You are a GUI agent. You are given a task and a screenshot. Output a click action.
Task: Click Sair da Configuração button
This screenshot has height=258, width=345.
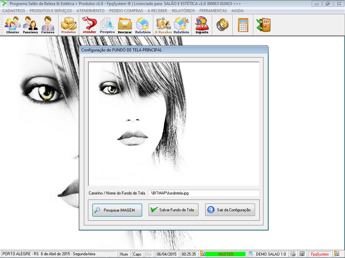click(230, 210)
